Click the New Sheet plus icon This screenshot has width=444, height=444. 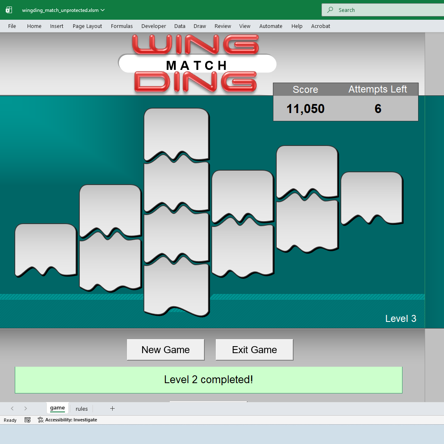pos(112,408)
